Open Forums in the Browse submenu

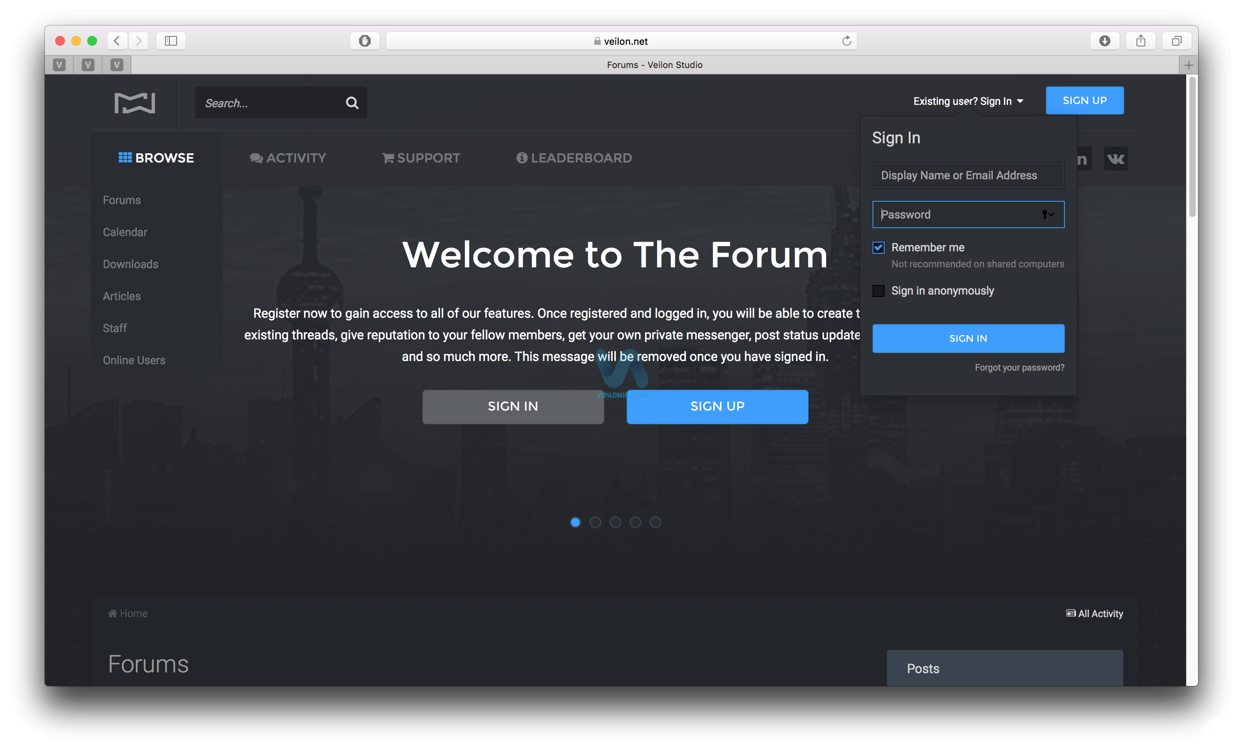tap(122, 200)
